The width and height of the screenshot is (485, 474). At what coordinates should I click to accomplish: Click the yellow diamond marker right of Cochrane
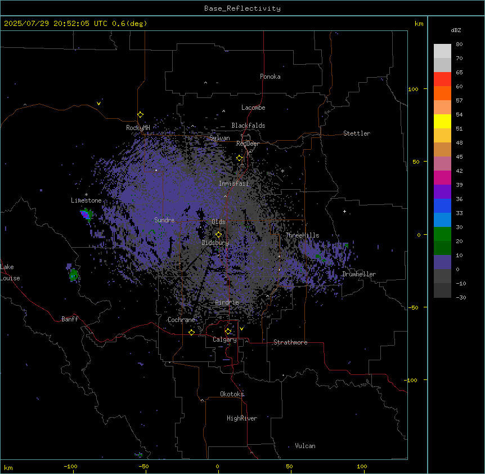pos(191,333)
